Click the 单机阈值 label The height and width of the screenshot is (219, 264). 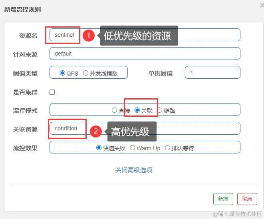tap(161, 74)
